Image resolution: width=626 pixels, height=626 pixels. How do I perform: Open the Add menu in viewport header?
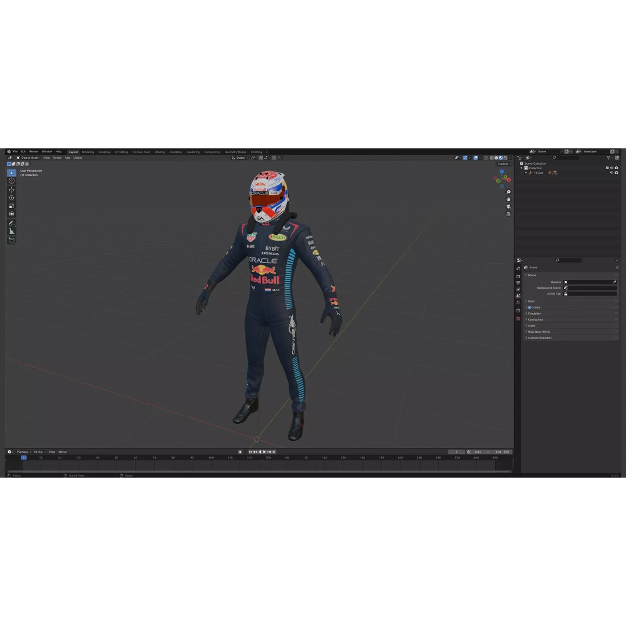click(x=67, y=158)
